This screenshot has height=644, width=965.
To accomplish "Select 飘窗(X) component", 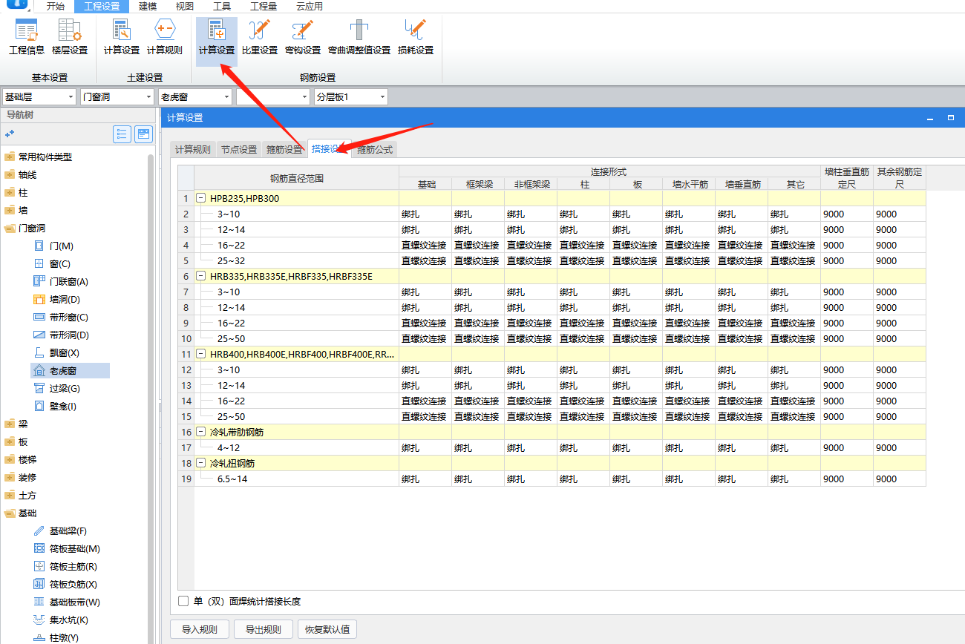I will (x=56, y=353).
